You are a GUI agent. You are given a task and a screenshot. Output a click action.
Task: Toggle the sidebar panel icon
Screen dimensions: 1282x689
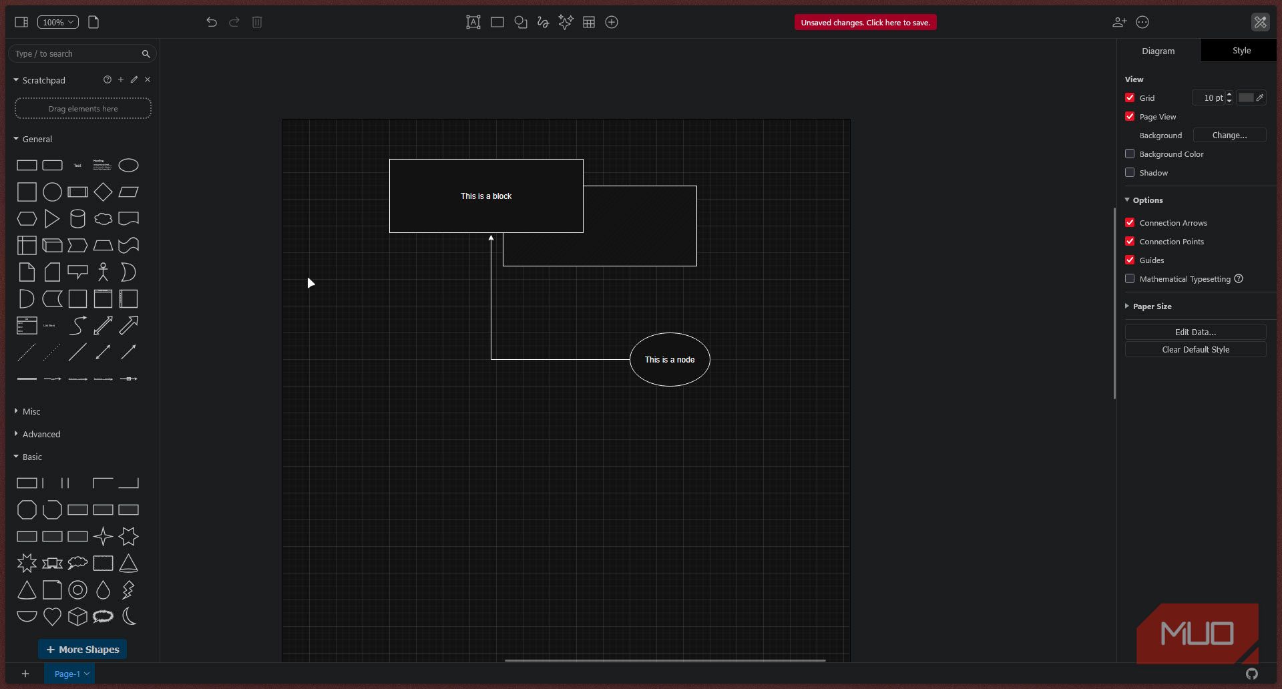point(21,22)
